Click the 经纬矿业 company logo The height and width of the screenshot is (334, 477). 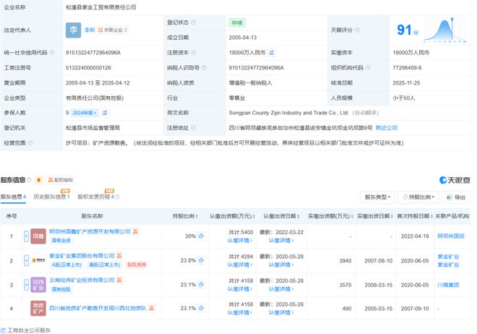(38, 285)
